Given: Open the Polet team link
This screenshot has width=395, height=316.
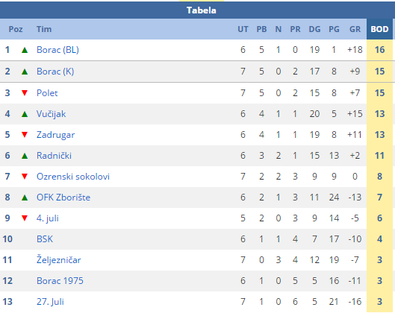Looking at the screenshot, I should click(x=47, y=93).
